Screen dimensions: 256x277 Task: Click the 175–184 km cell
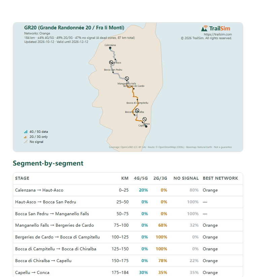tap(120, 273)
